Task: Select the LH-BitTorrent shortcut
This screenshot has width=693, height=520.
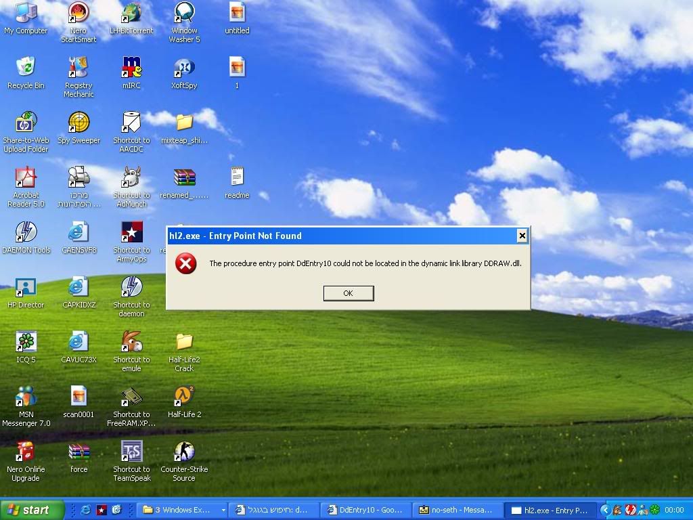Action: 131,18
